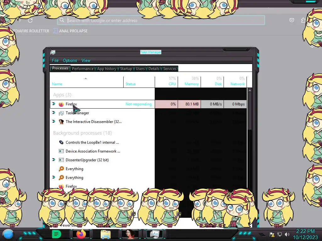This screenshot has height=241, width=322.
Task: Reload the page in Firefox
Action: tap(30, 20)
